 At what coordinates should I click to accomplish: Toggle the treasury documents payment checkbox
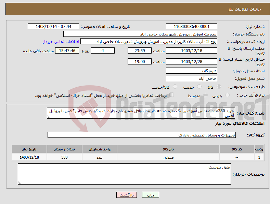pos(171,95)
